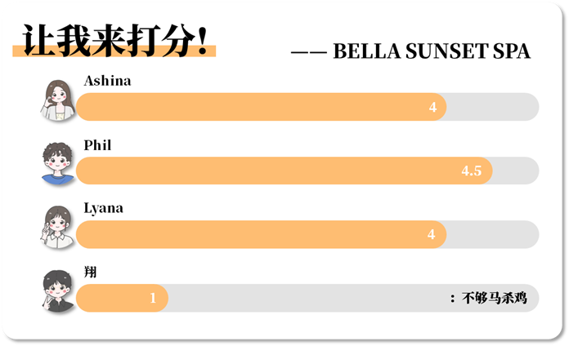Click score 4.5 on Phil's bar

click(472, 171)
